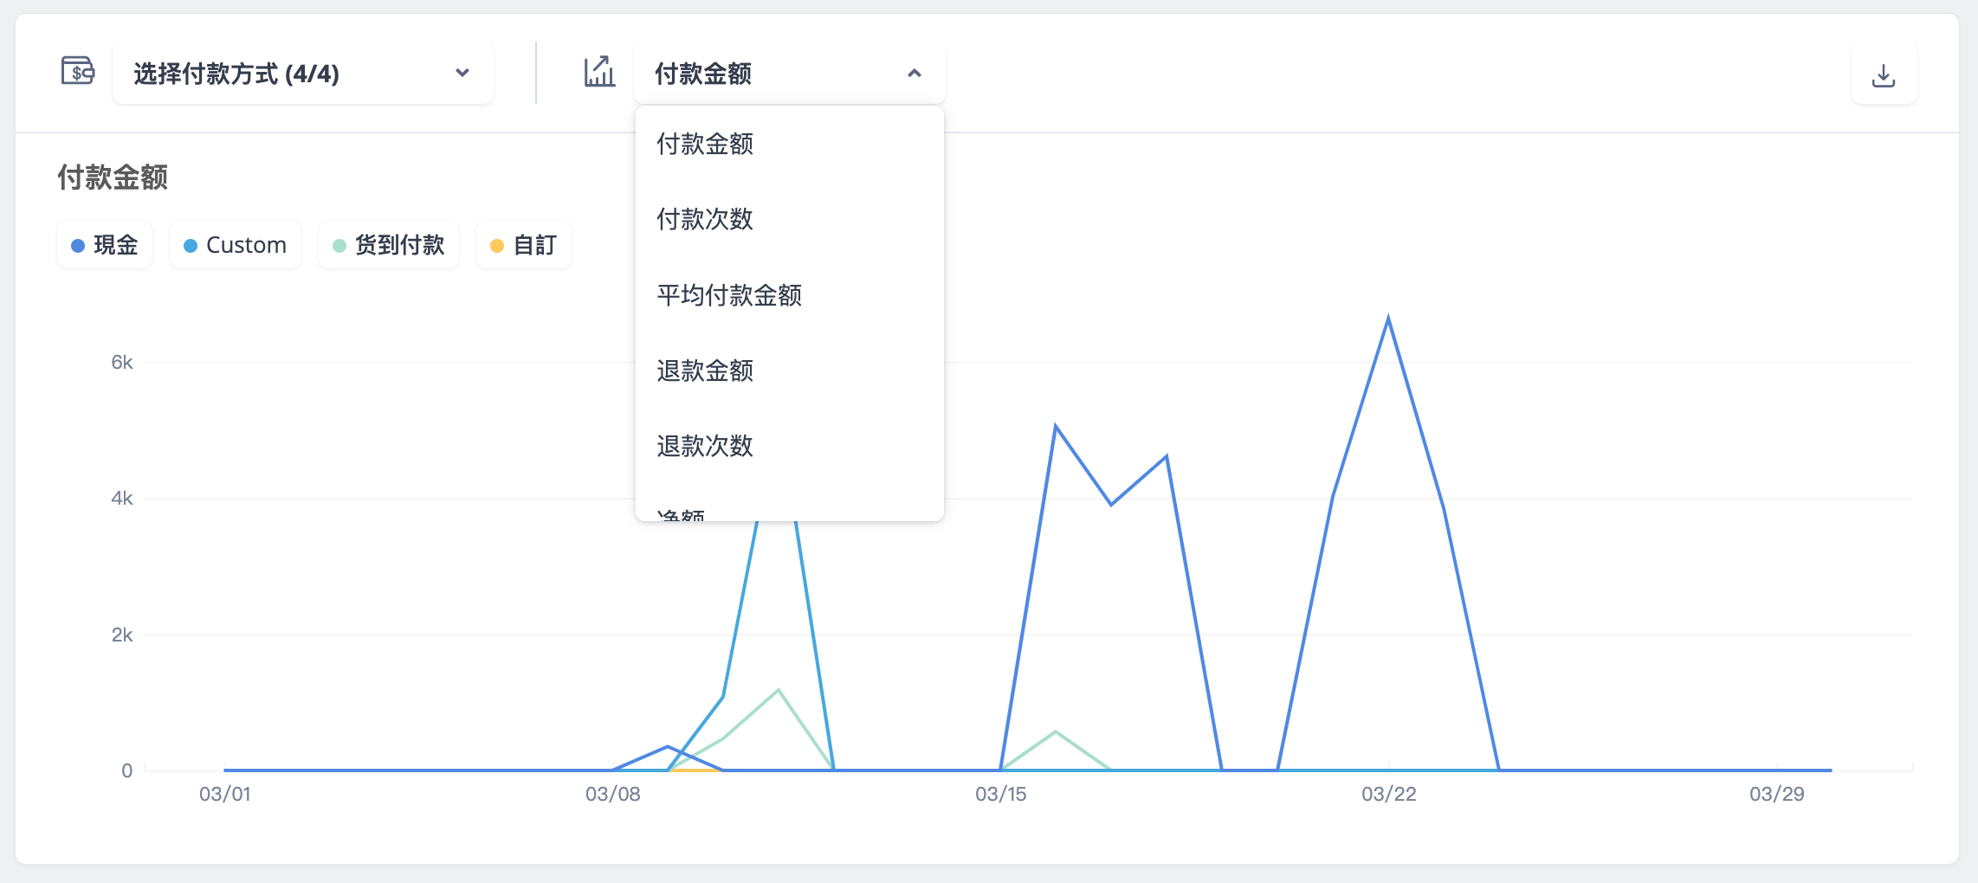Toggle the 货到付款 legend series

tap(389, 245)
